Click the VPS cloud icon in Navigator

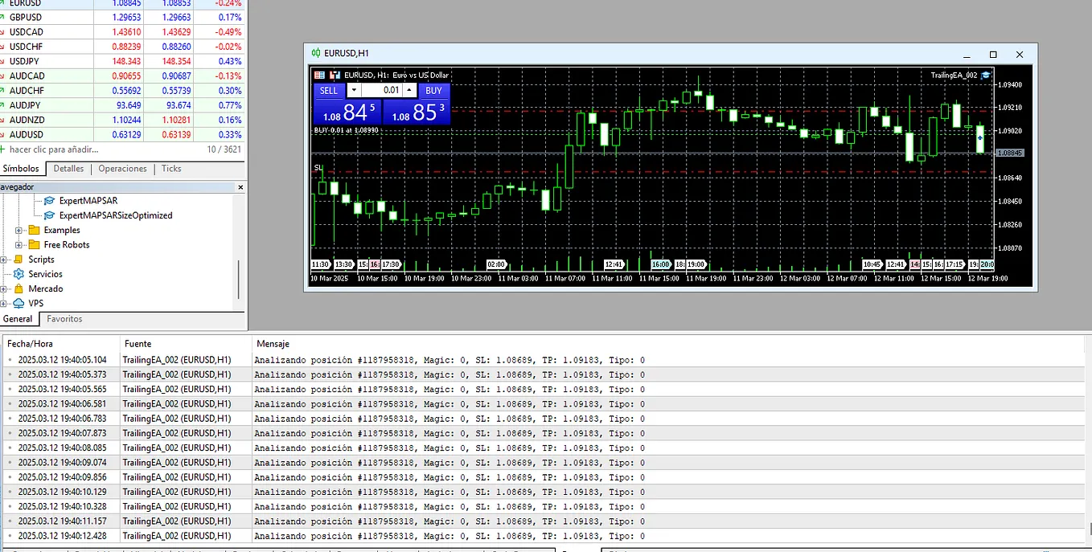(18, 304)
